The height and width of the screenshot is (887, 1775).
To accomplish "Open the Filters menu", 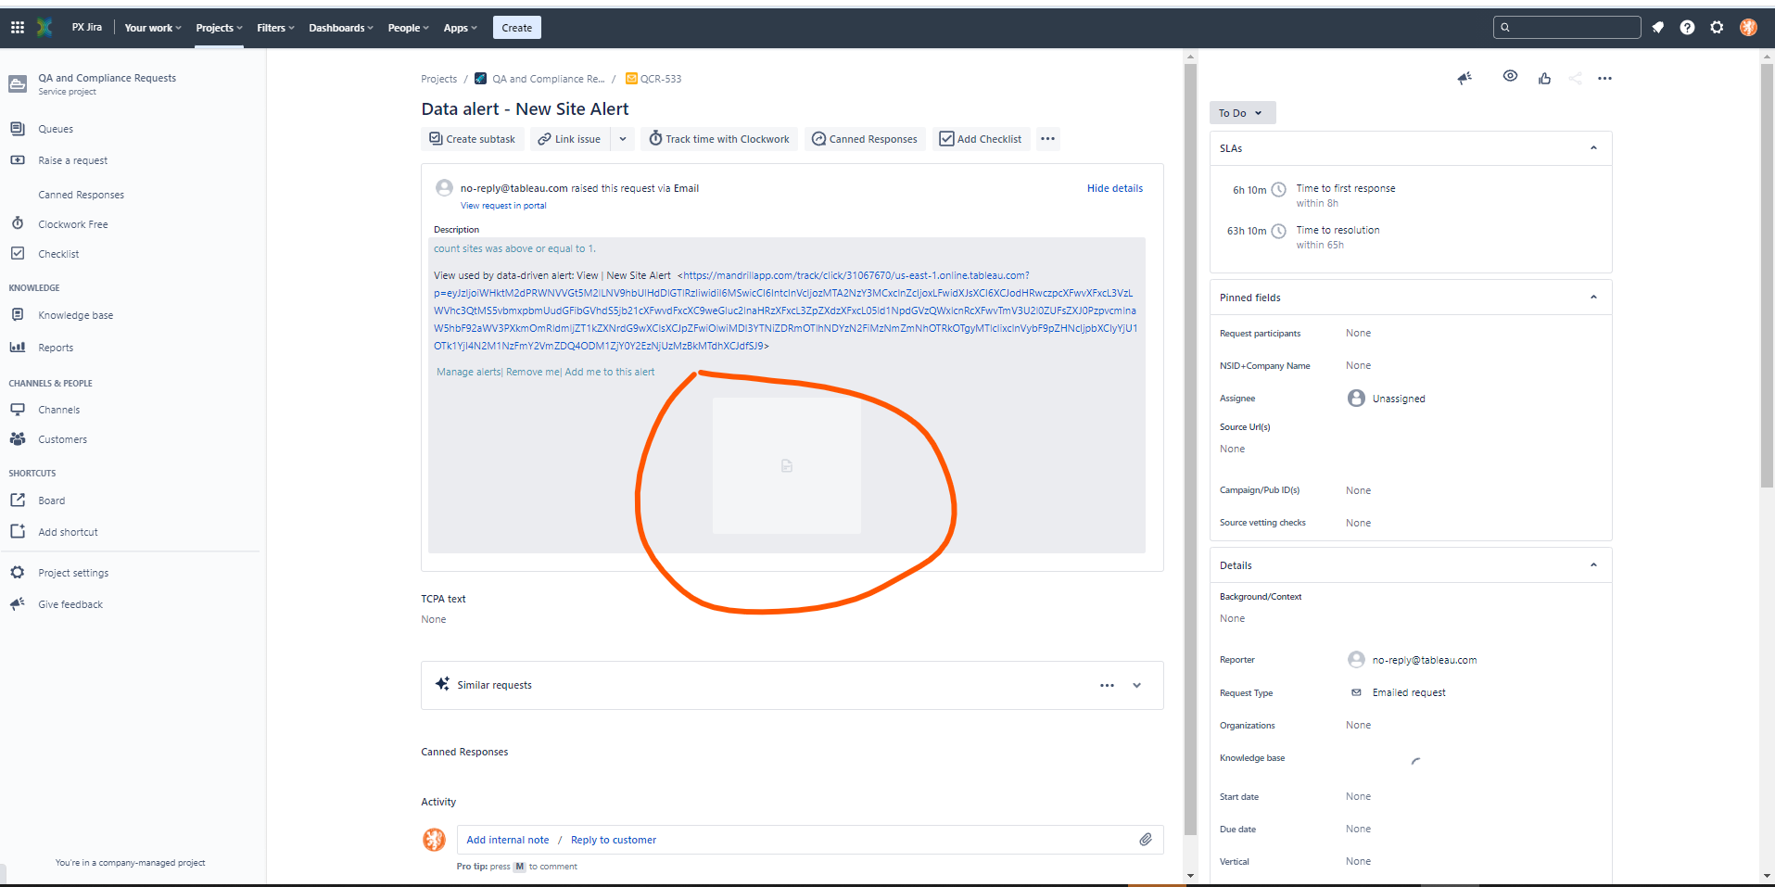I will click(x=275, y=28).
